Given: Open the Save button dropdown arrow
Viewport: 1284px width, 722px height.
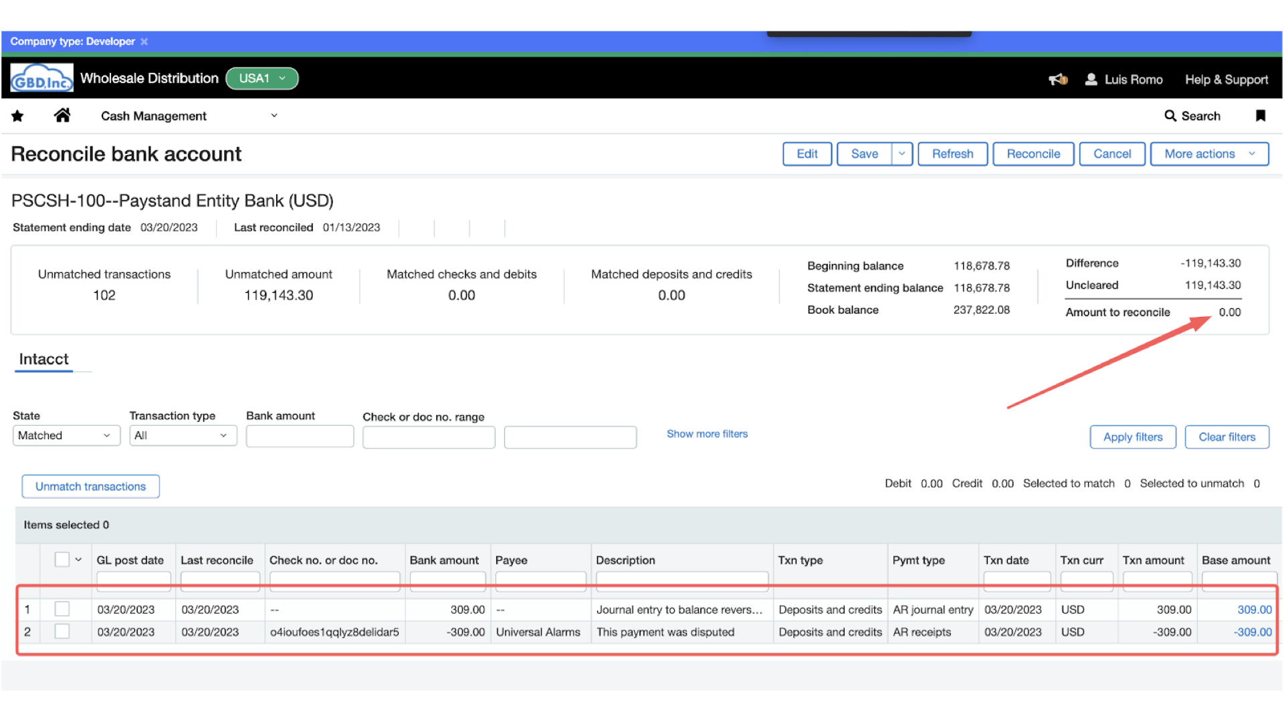Looking at the screenshot, I should pos(901,154).
